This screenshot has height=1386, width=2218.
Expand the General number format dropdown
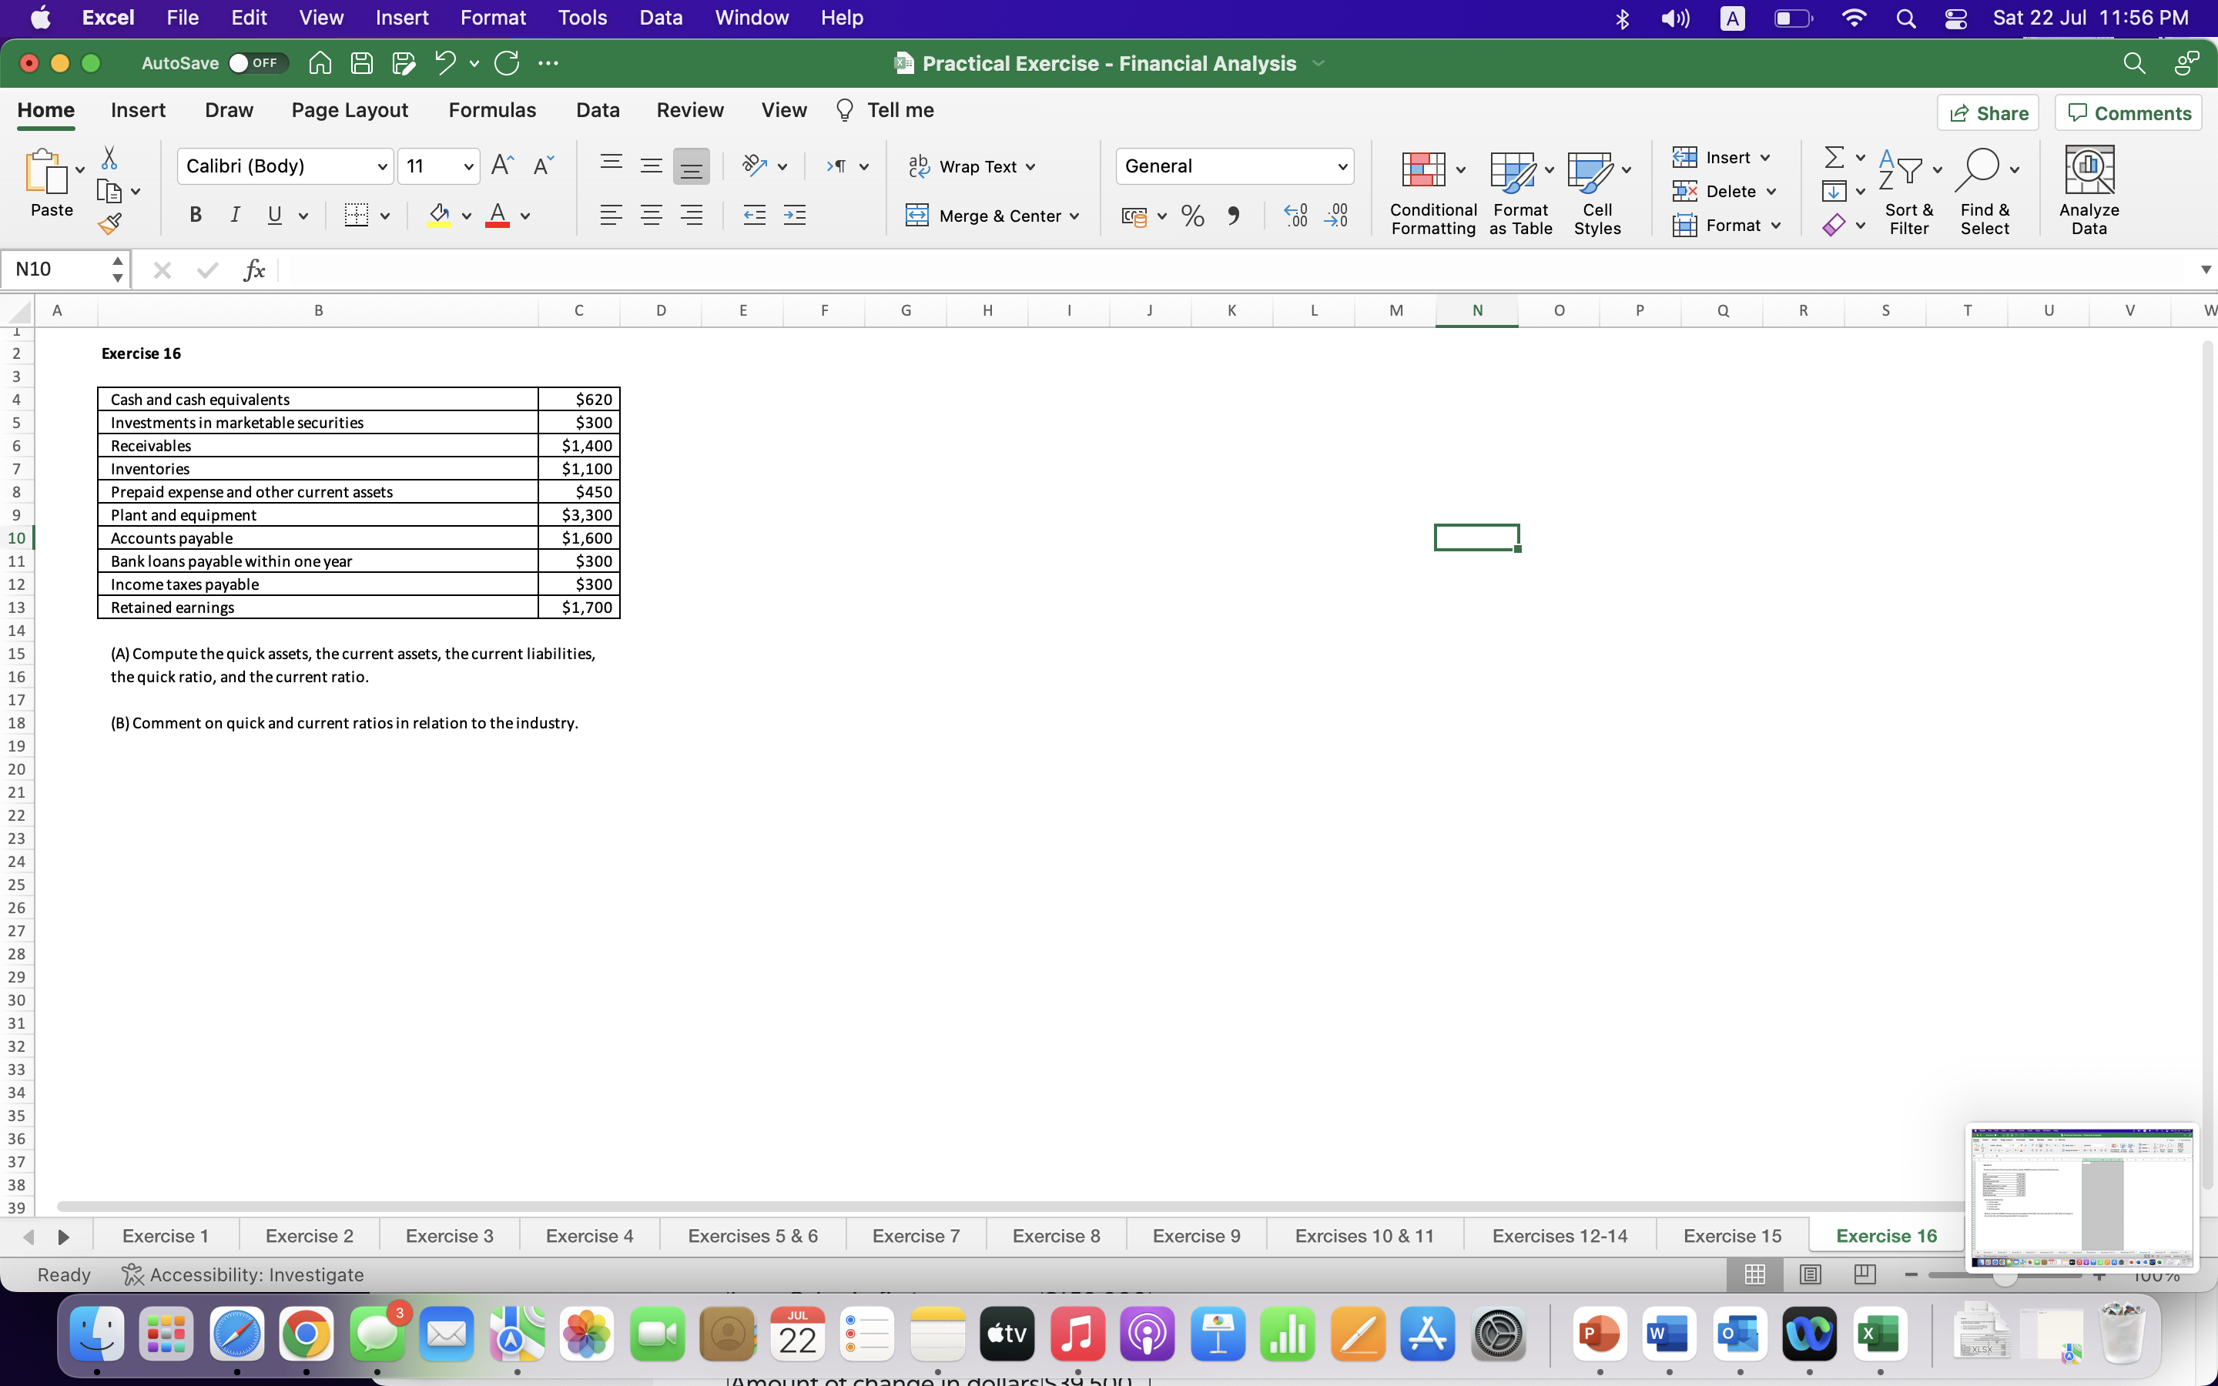click(1342, 167)
